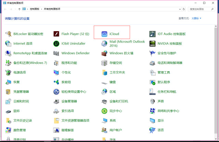Expand the address bar history dropdown arrow
The image size is (219, 142).
[x=180, y=9]
